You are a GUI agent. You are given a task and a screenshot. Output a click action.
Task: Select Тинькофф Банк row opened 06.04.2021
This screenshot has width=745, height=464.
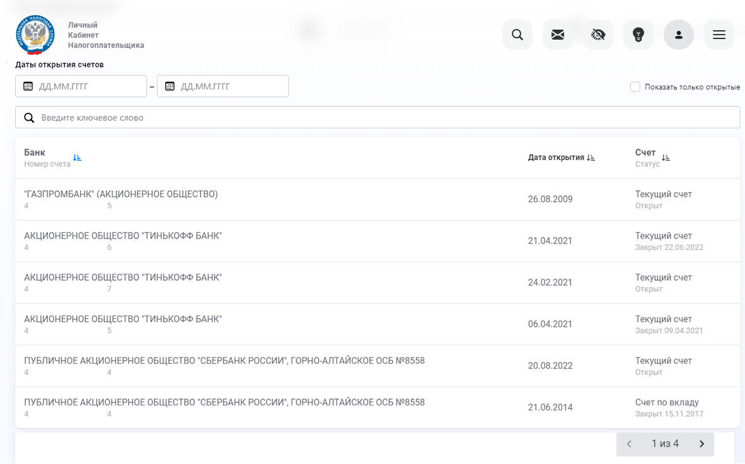tap(378, 324)
